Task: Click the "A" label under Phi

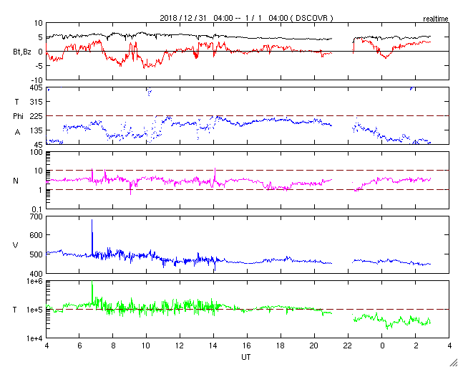Action: click(x=17, y=133)
